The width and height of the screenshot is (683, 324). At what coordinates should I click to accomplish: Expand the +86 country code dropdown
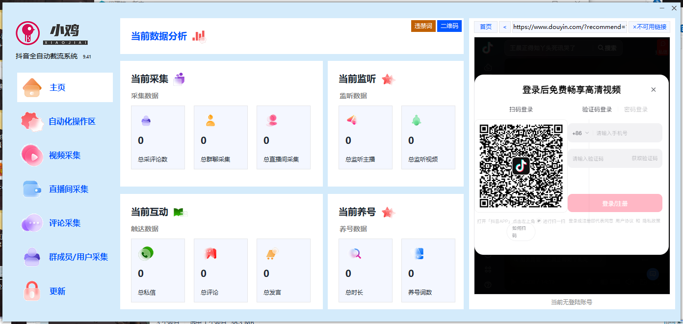click(580, 133)
